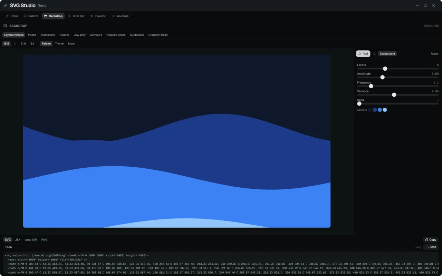442x276 pixels.
Task: Choose the Layered waves pattern
Action: point(14,35)
